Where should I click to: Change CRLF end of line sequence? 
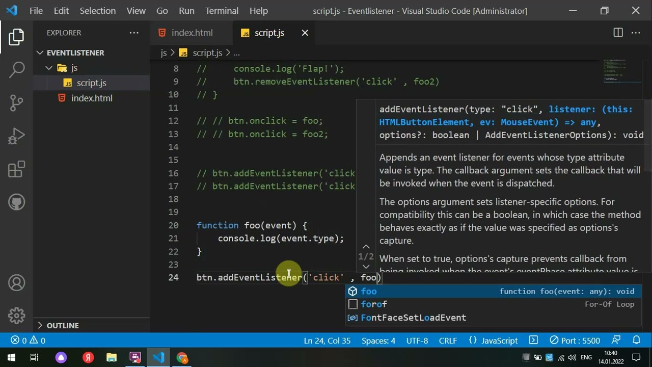[x=448, y=340]
